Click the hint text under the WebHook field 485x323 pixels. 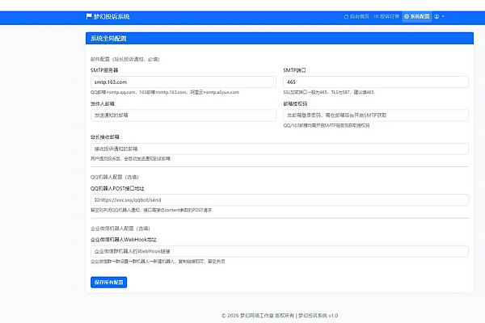coord(158,261)
